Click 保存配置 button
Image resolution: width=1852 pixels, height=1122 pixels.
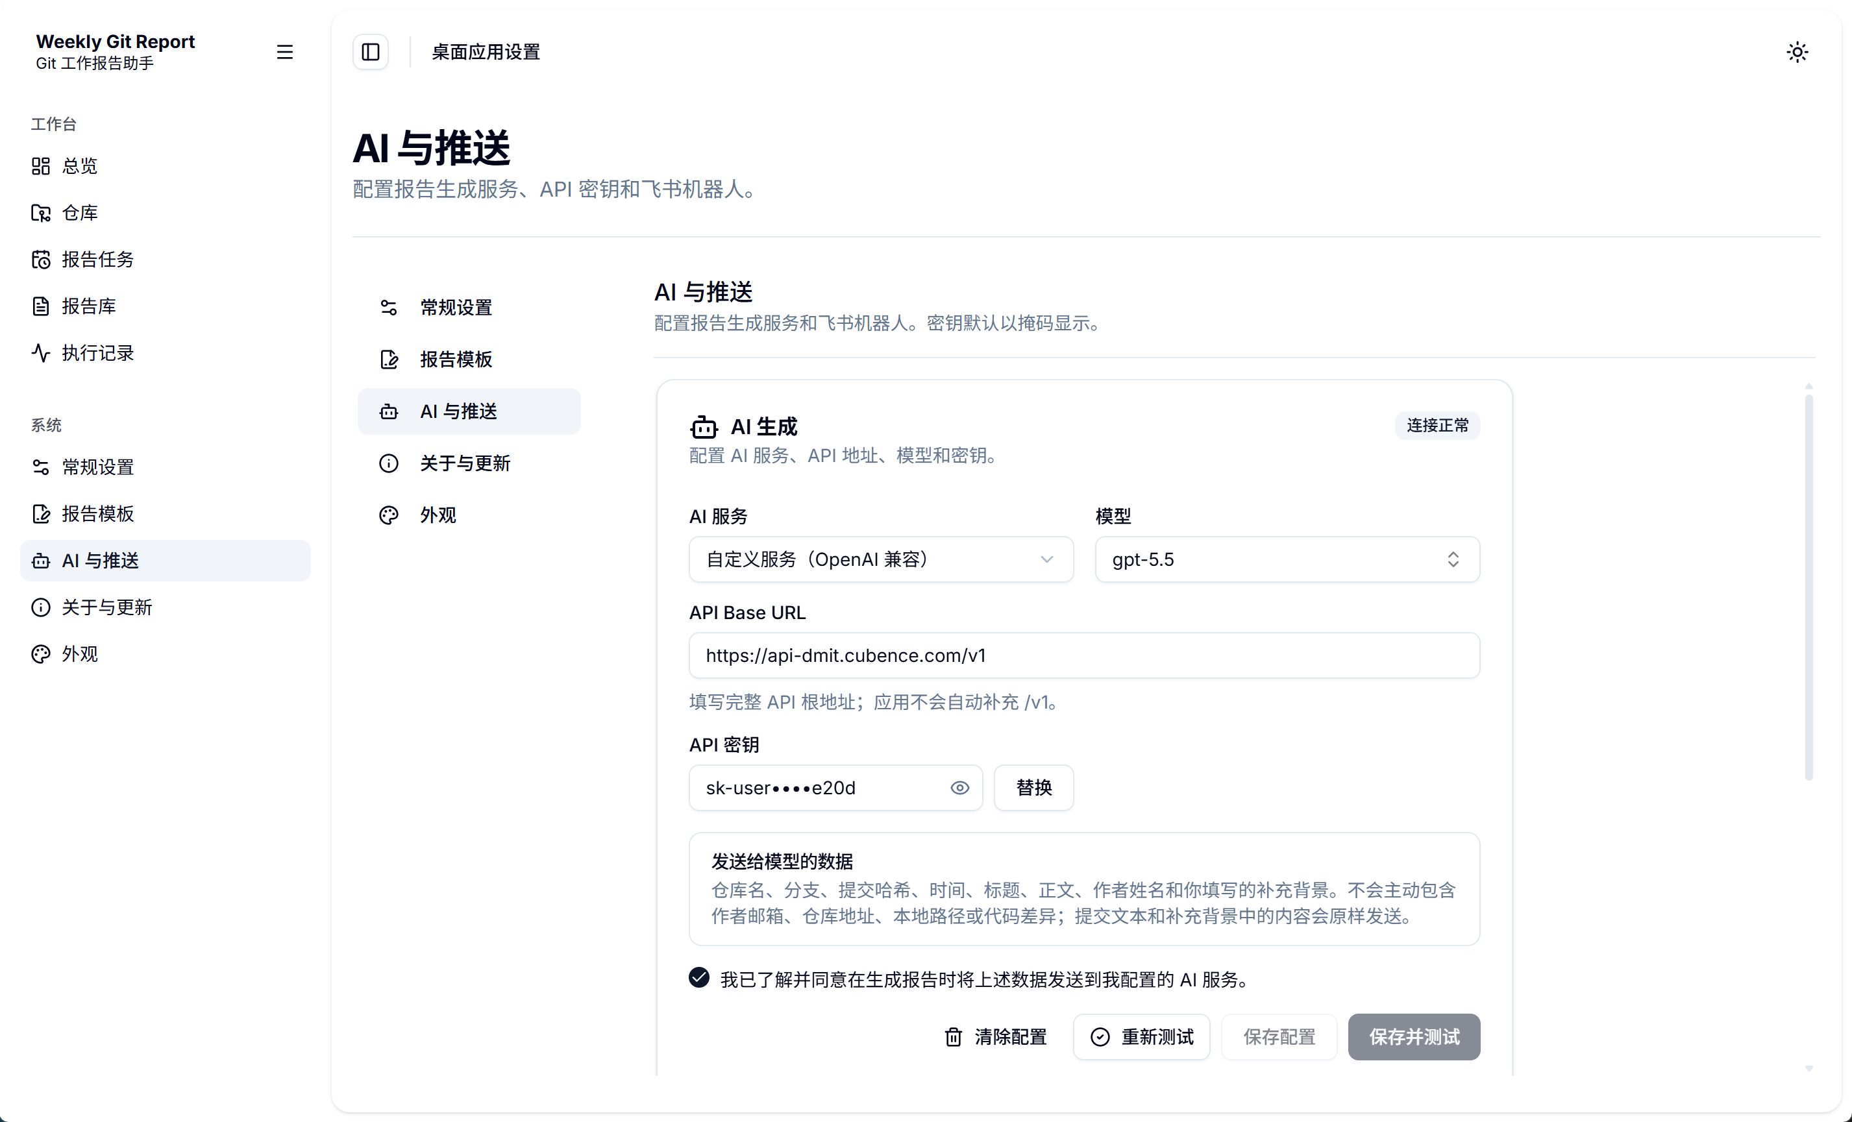(1279, 1037)
